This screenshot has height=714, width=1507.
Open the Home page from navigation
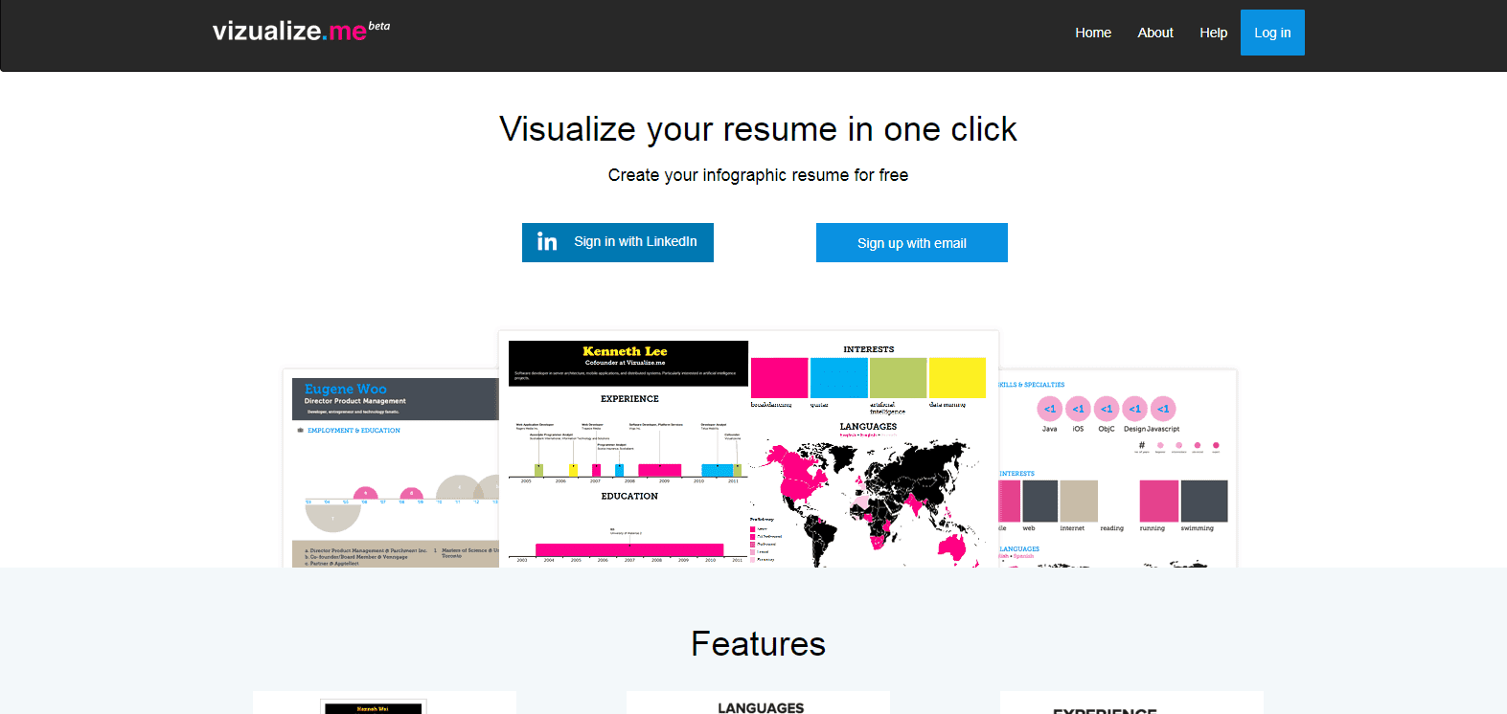[x=1092, y=33]
